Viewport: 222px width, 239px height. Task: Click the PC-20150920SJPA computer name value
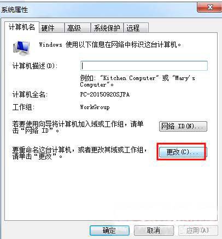105,94
